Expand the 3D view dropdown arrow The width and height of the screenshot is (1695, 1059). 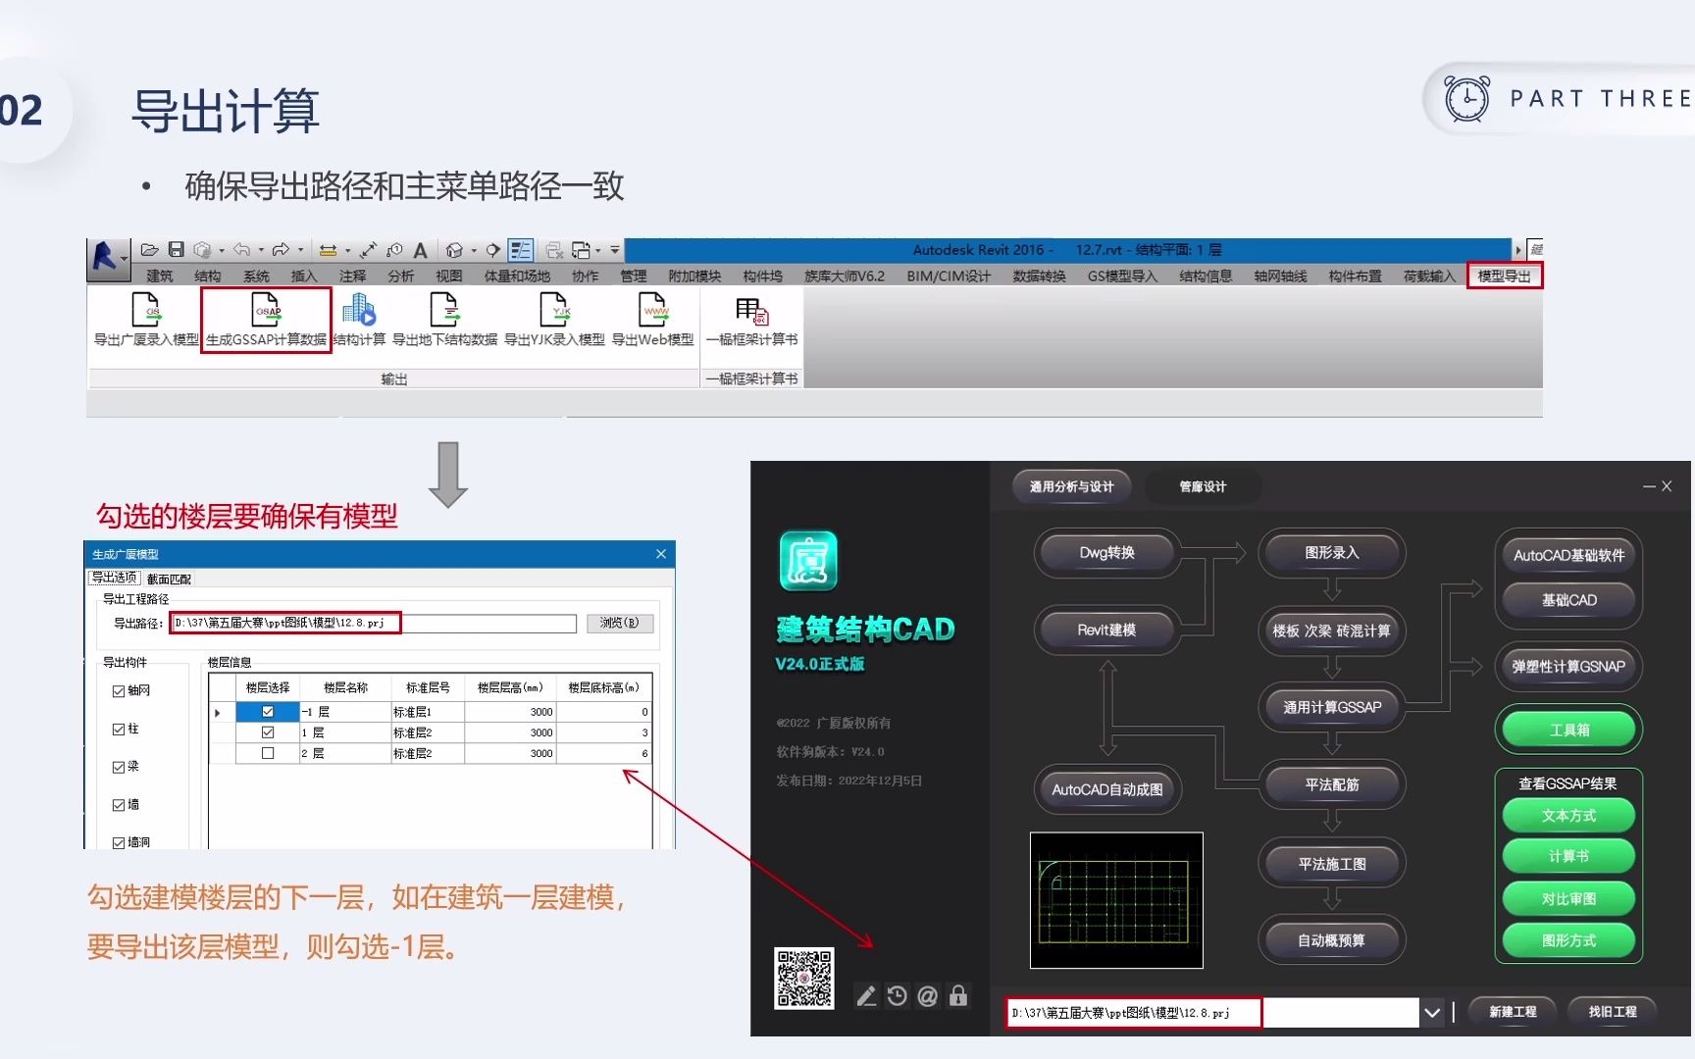click(x=474, y=250)
